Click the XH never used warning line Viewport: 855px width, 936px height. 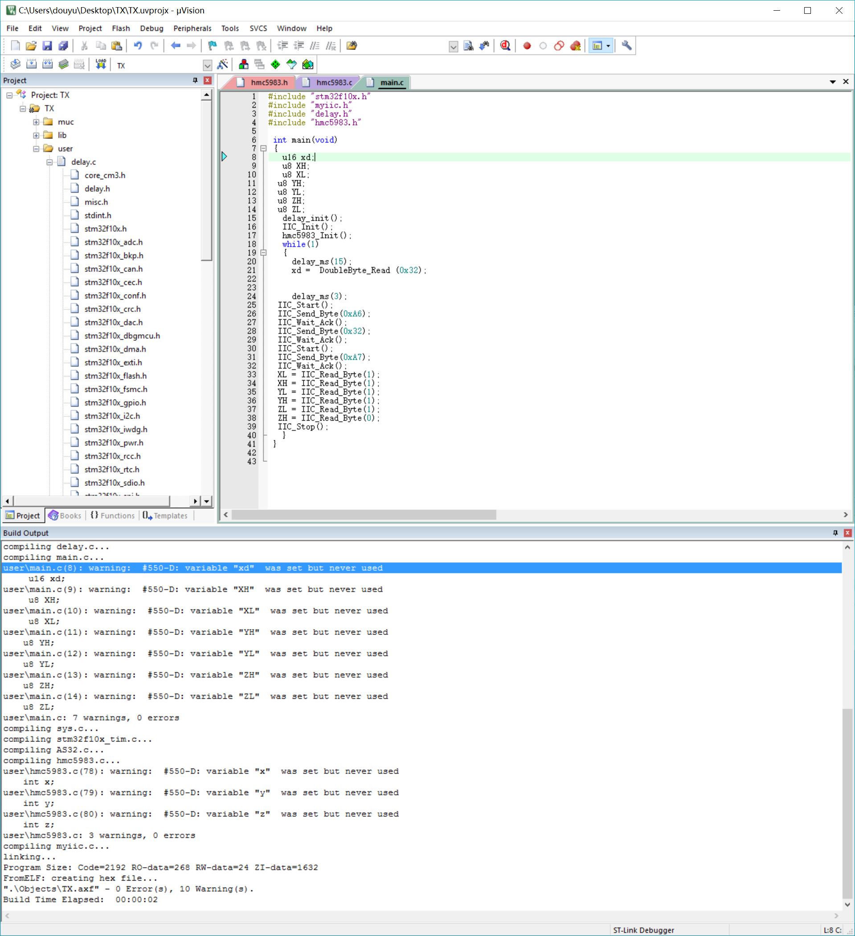tap(192, 589)
